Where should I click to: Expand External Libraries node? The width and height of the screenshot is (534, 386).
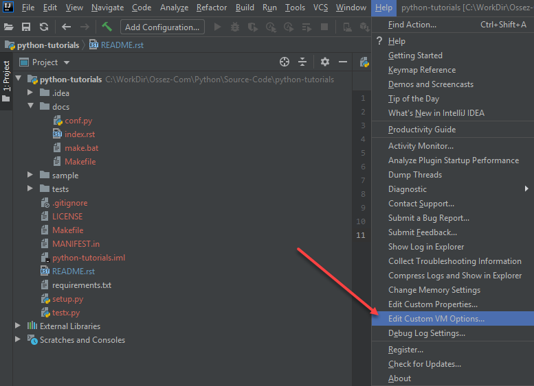pyautogui.click(x=18, y=326)
